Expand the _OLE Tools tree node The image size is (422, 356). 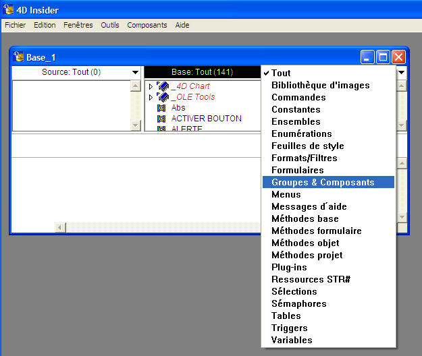[151, 97]
